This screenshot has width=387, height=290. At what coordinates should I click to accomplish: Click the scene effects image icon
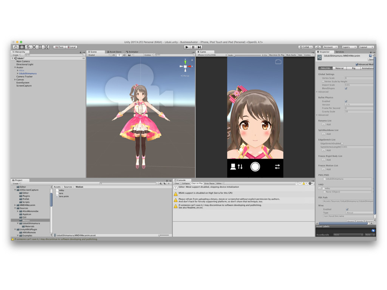tap(129, 55)
